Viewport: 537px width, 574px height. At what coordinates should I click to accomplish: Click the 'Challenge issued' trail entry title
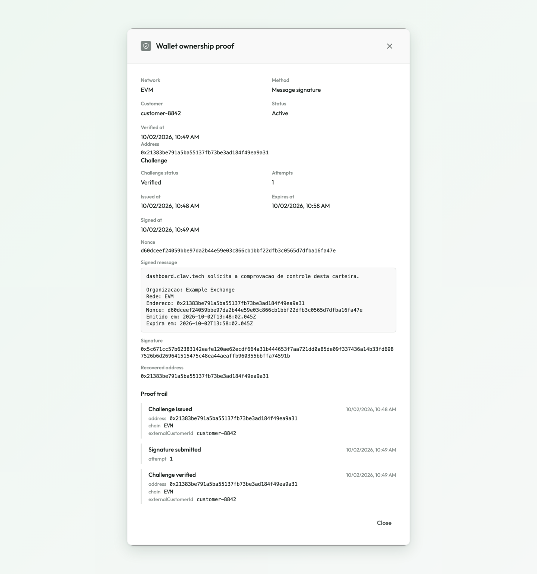pos(170,409)
